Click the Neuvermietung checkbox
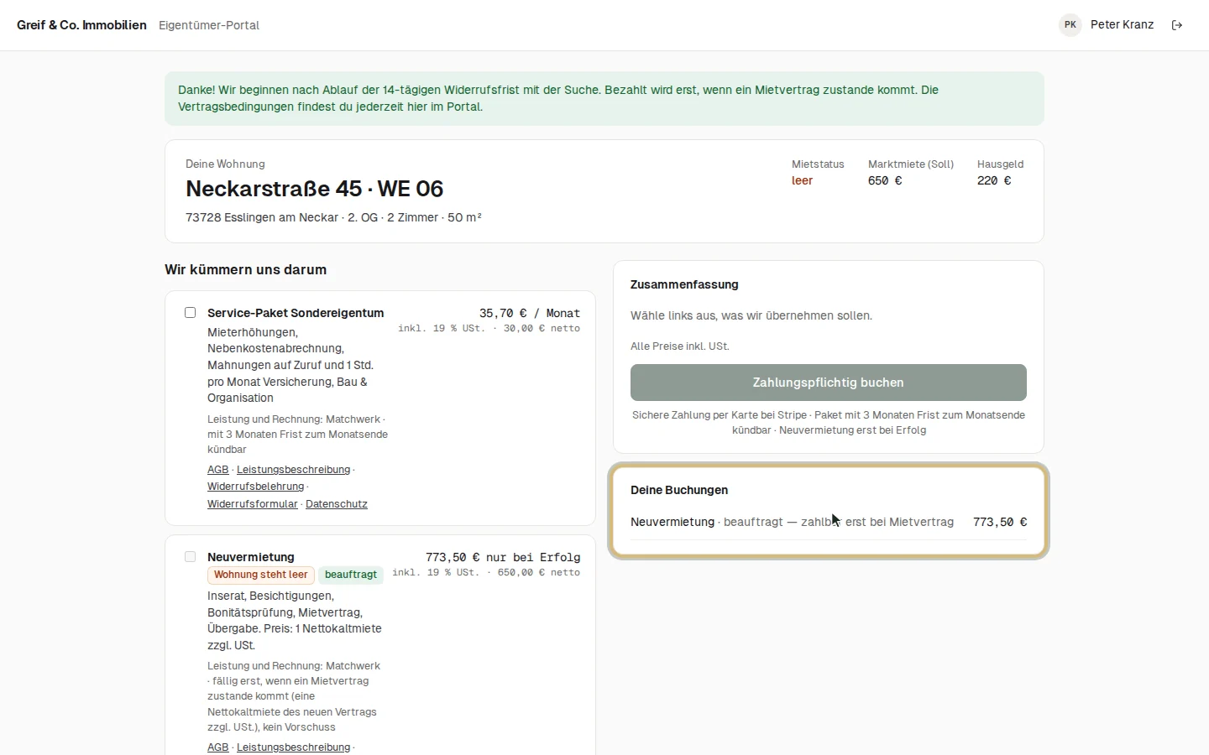Viewport: 1209px width, 755px height. click(191, 557)
